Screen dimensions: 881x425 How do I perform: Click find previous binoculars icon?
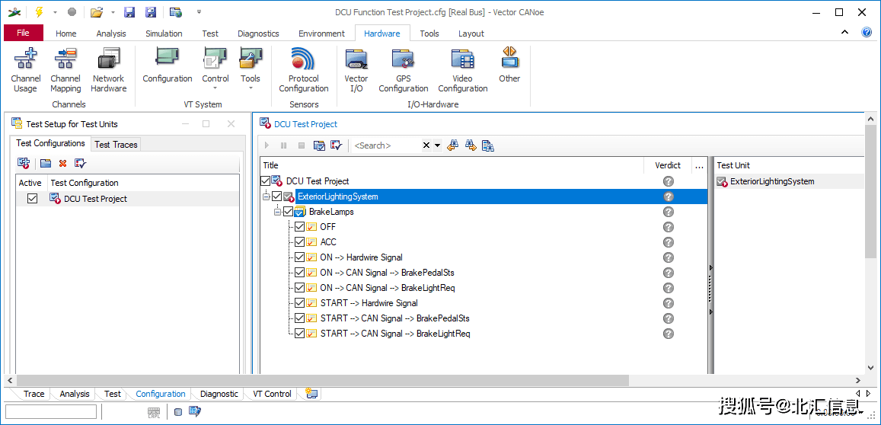click(452, 145)
